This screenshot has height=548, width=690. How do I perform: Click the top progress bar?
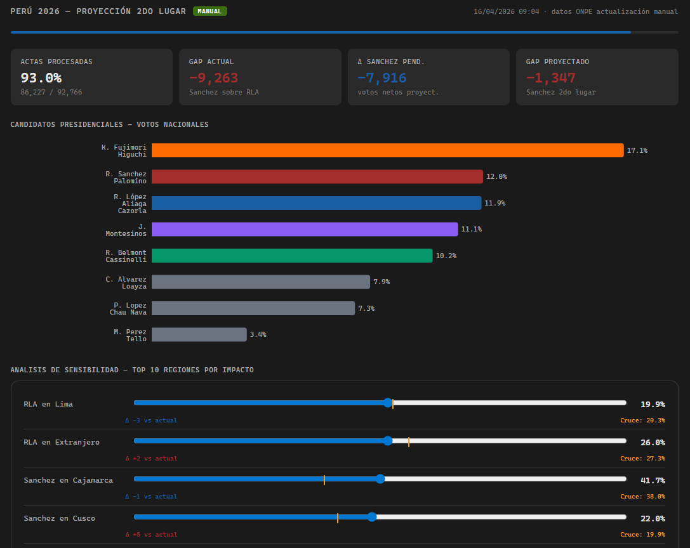[x=345, y=32]
